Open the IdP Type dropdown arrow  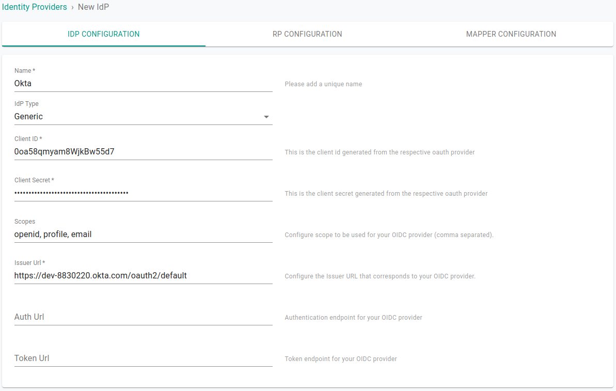(x=266, y=117)
